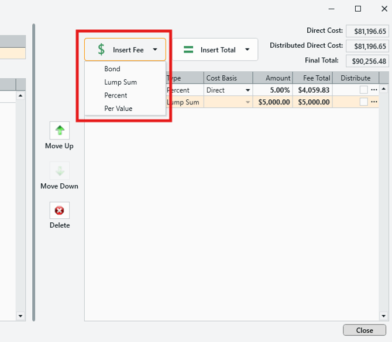Click the green equals Insert Total icon
Viewport: 392px width, 342px height.
click(x=188, y=50)
